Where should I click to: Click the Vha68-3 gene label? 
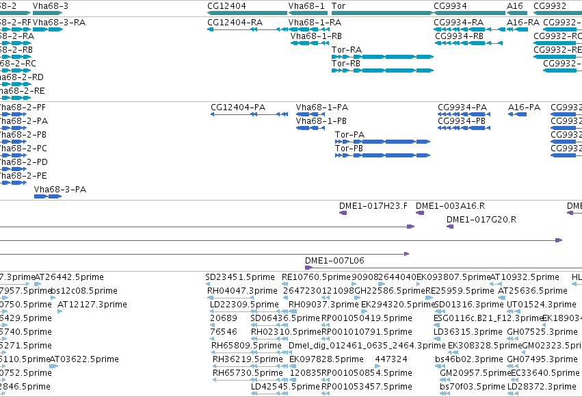[50, 6]
